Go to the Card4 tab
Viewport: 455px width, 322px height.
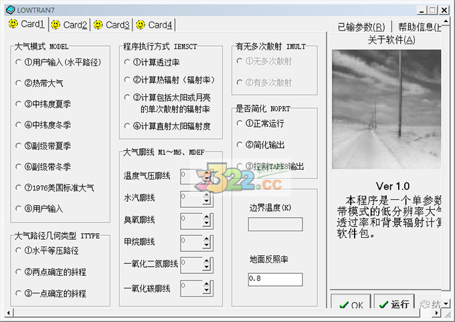(x=154, y=25)
